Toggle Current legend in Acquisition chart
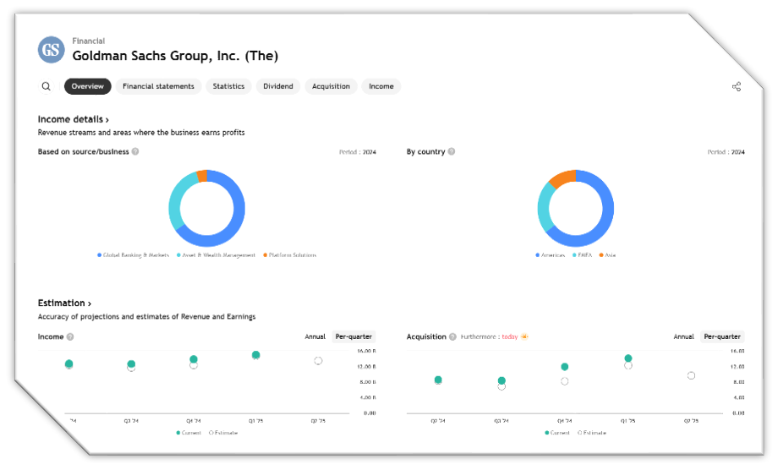Screen dimensions: 778x470 [x=557, y=433]
